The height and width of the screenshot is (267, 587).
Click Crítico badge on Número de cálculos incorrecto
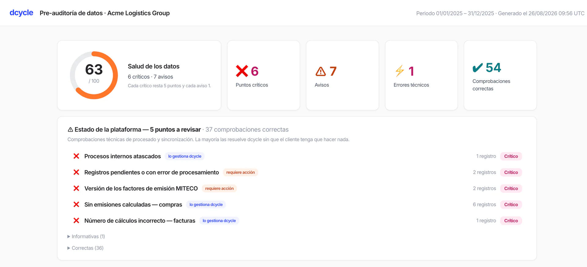pos(511,221)
